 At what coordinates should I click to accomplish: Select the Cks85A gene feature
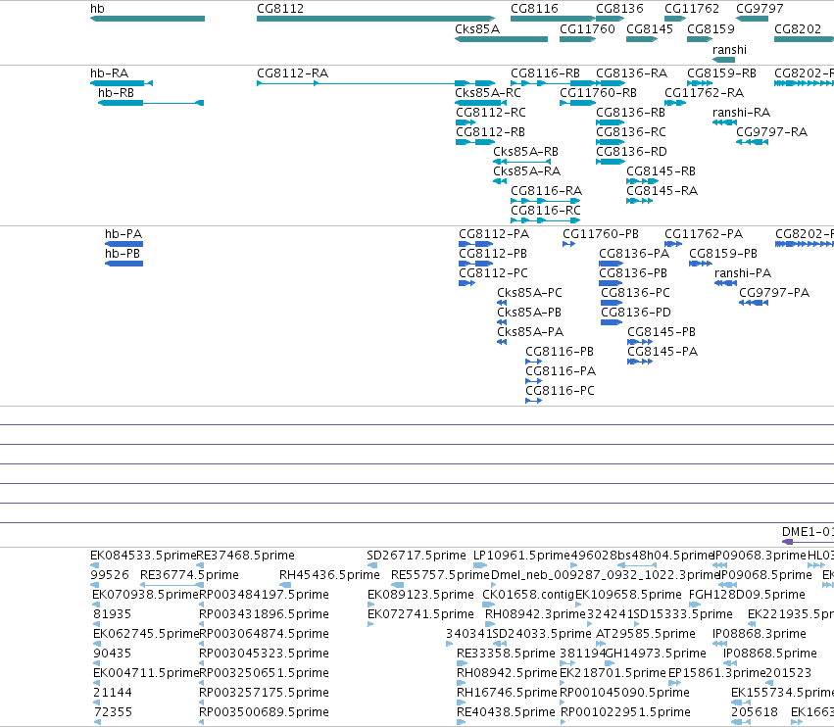coord(501,39)
